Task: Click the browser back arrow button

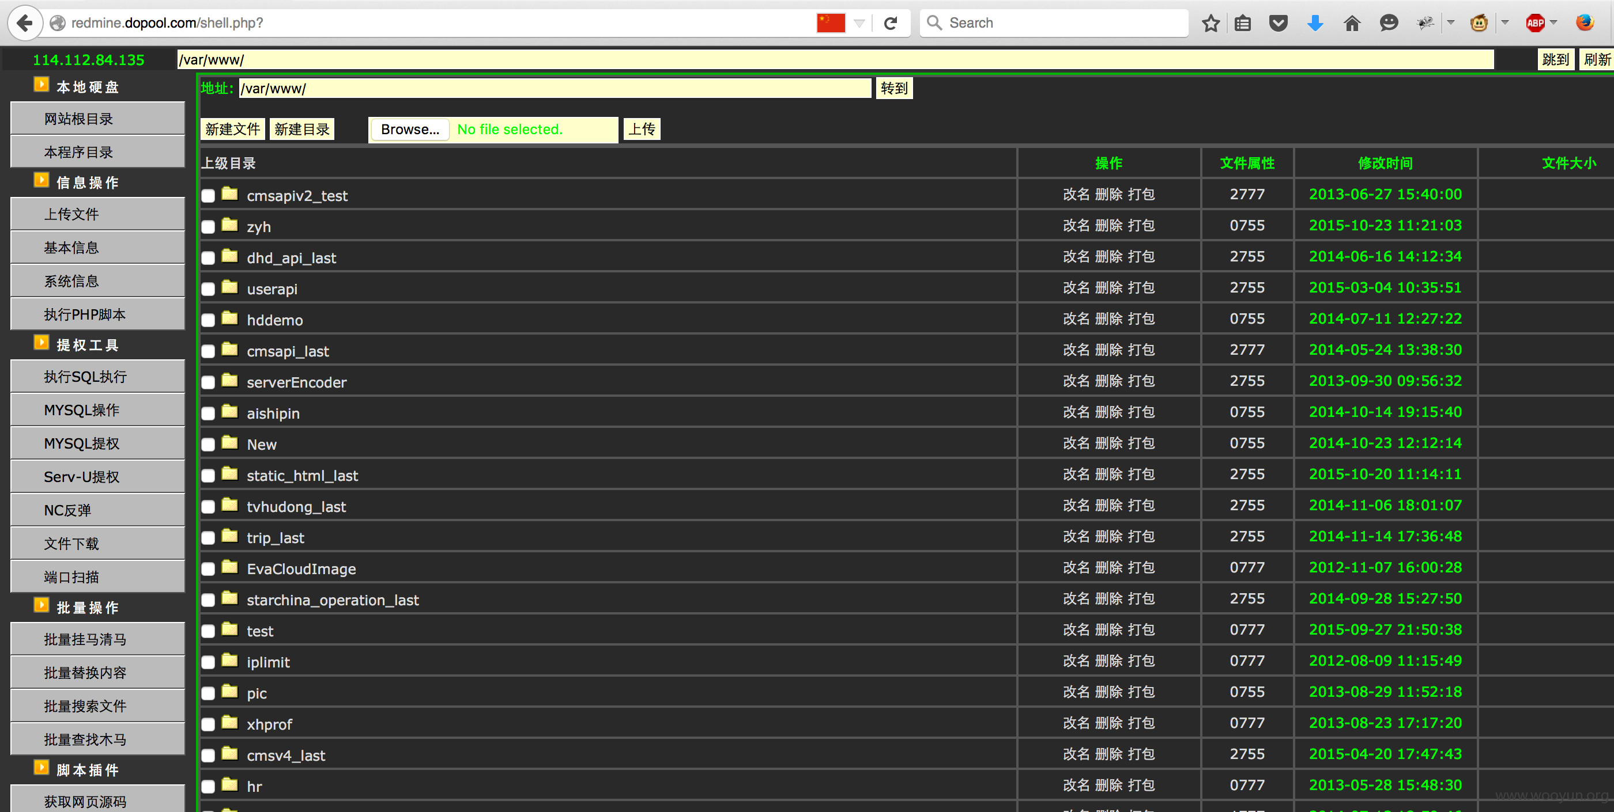Action: (25, 23)
